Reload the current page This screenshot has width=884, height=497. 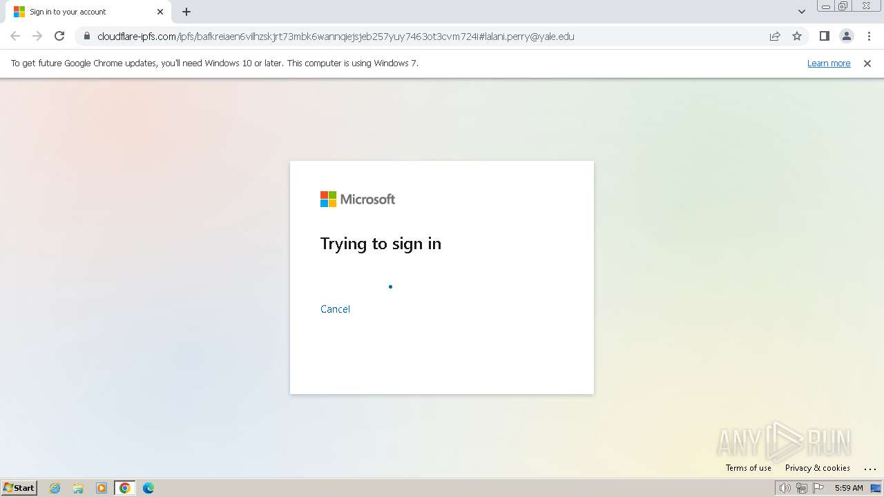point(59,37)
